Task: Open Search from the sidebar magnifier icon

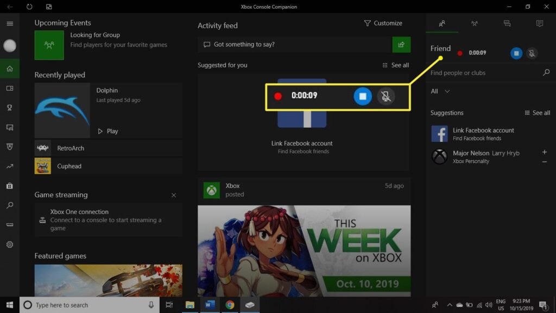Action: coord(9,205)
